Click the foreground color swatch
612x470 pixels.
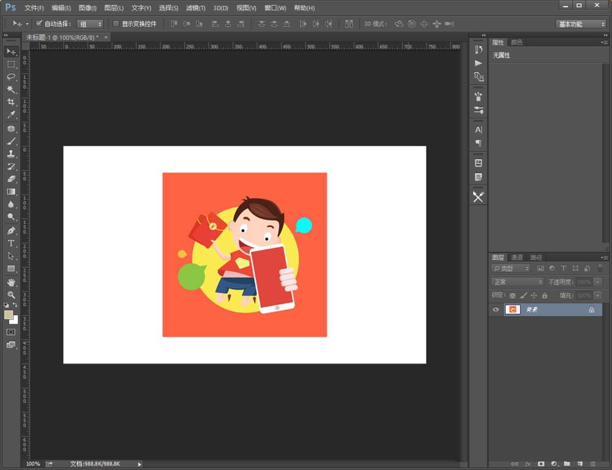point(9,315)
